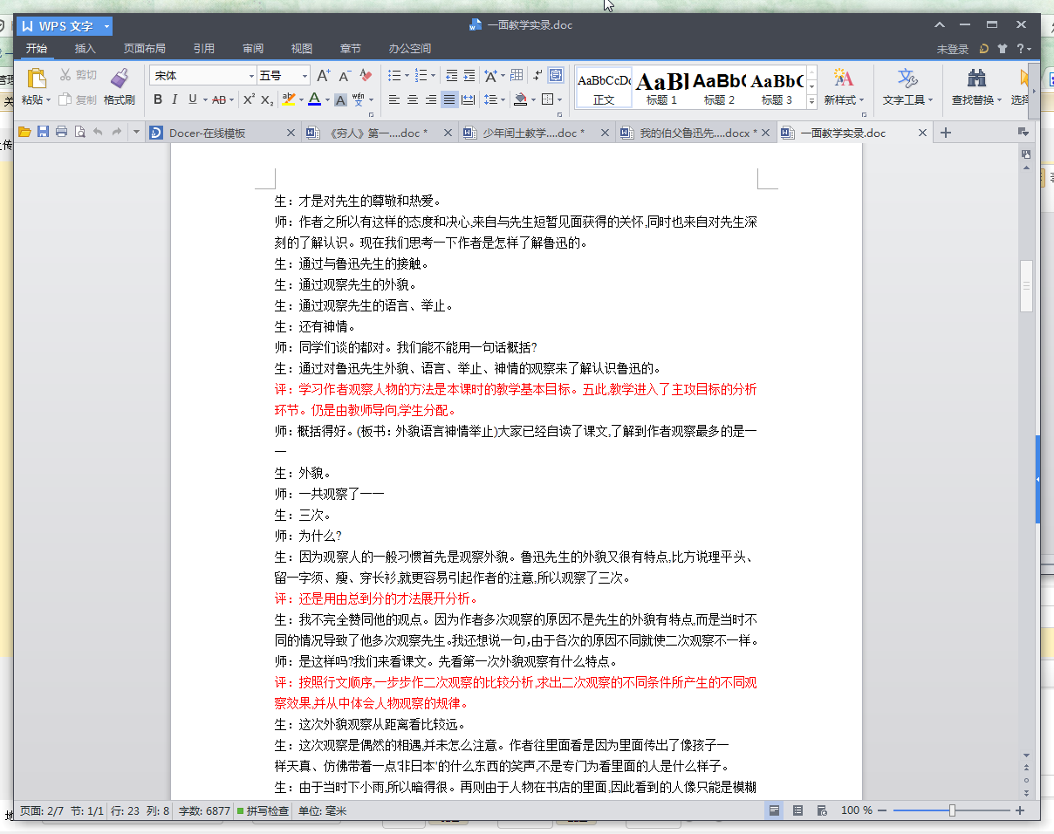Click the print icon in quick access bar
Screen dimensions: 1054x834
61,133
